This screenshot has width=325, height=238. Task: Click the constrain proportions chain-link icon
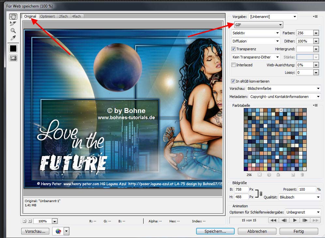tap(261, 193)
